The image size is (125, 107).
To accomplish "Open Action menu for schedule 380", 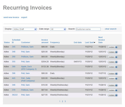I will (x=113, y=67).
